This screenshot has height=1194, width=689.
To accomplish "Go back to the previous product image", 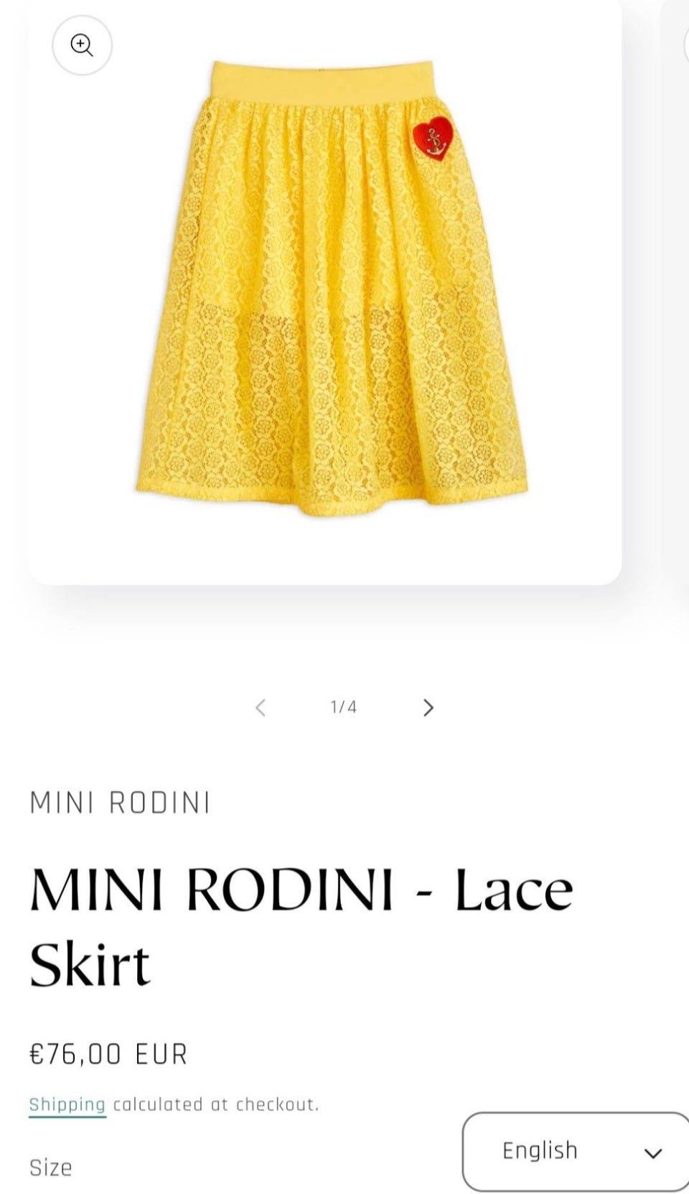I will click(x=261, y=708).
